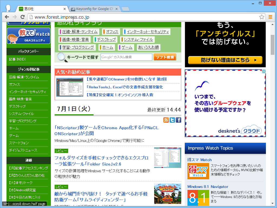
Task: Reload the current page
Action: [x=23, y=17]
